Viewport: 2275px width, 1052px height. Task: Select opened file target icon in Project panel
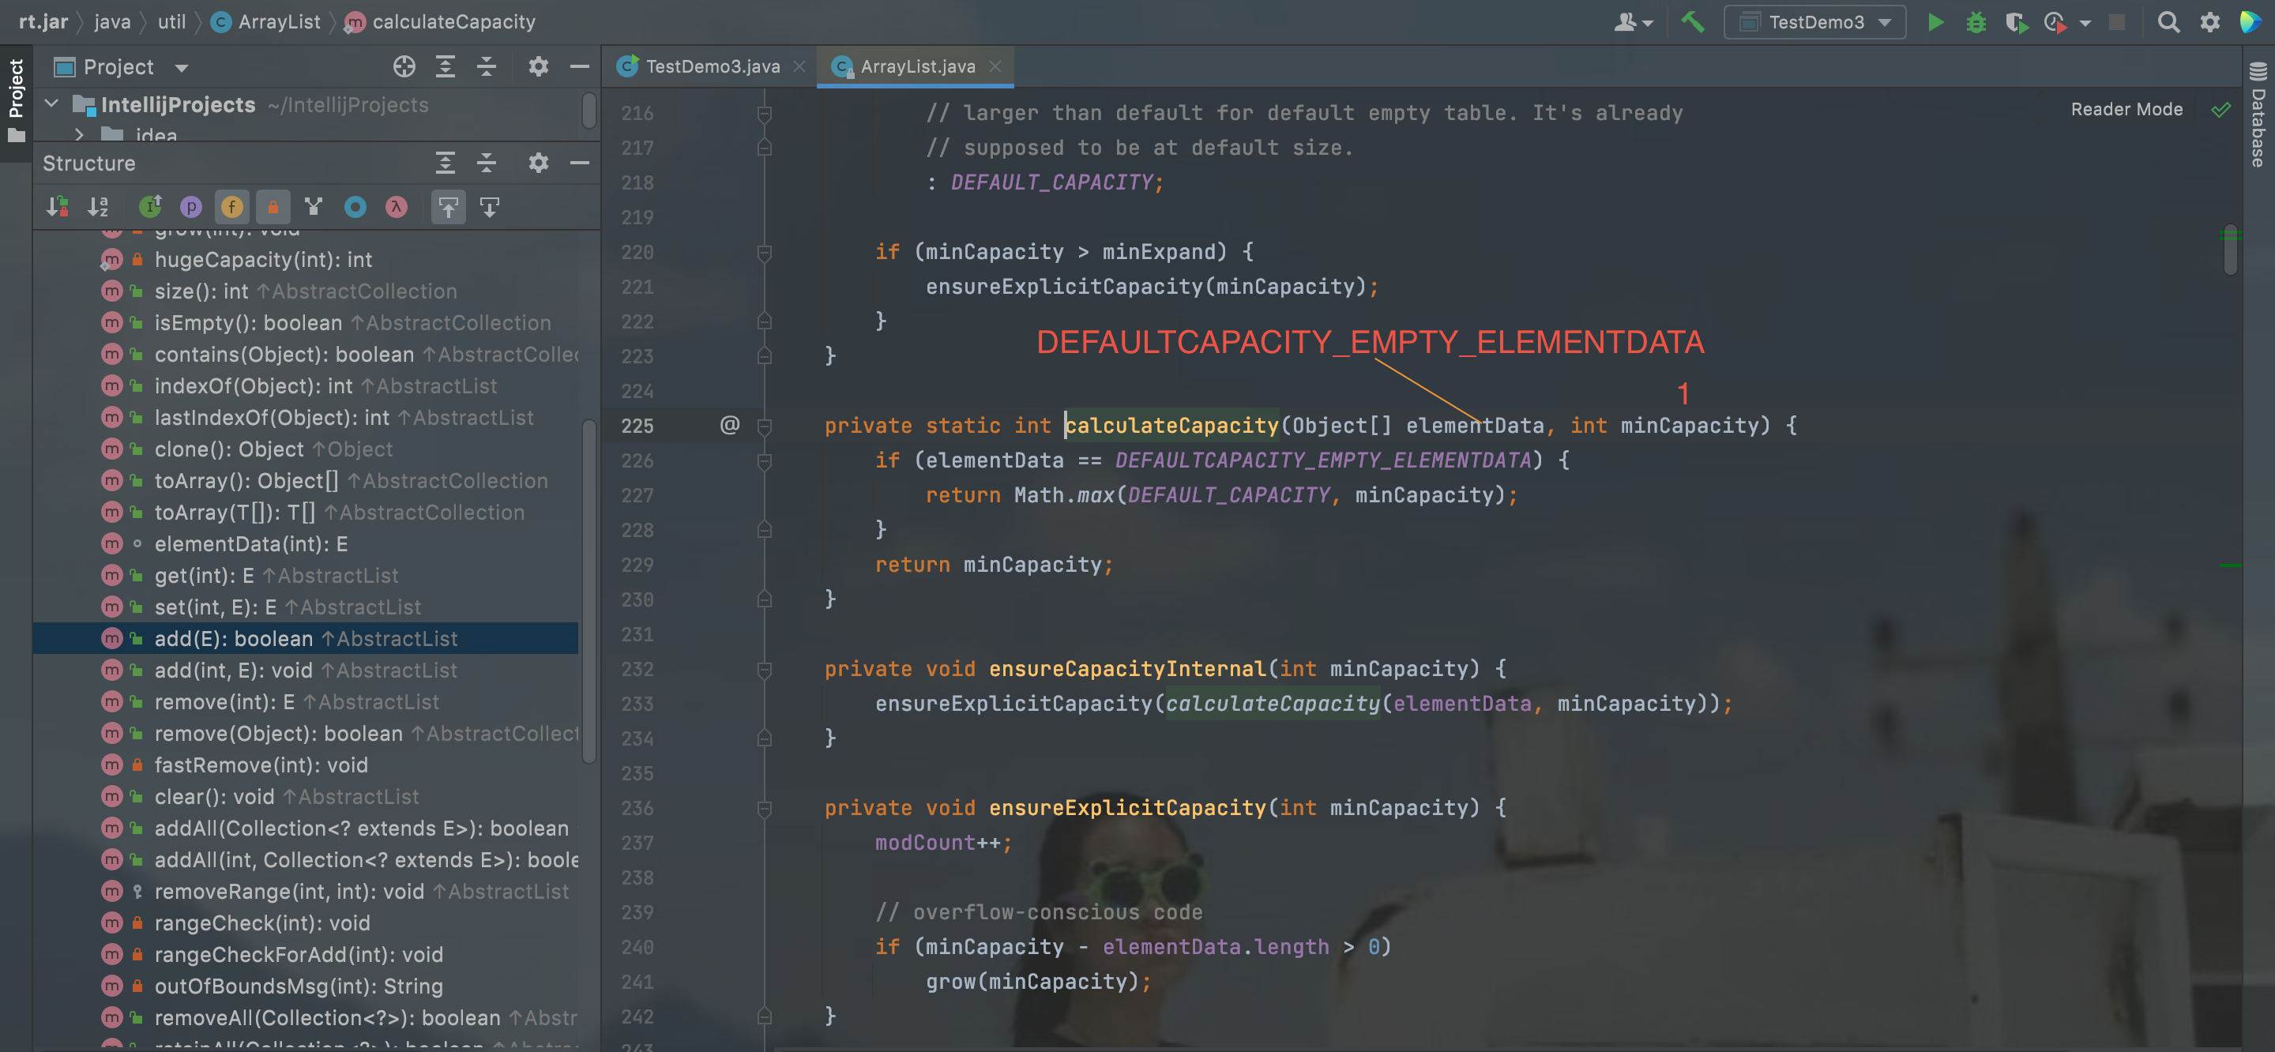(x=404, y=66)
